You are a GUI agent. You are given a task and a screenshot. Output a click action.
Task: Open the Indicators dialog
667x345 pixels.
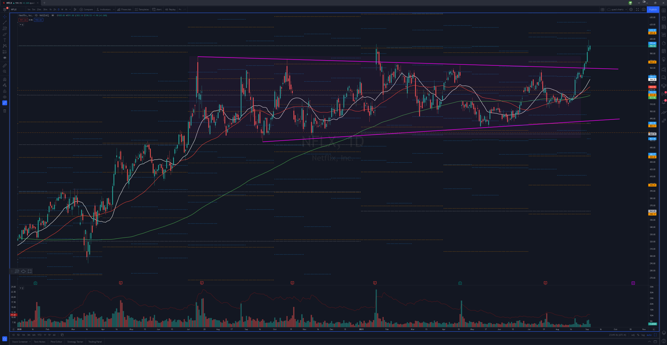pos(104,9)
